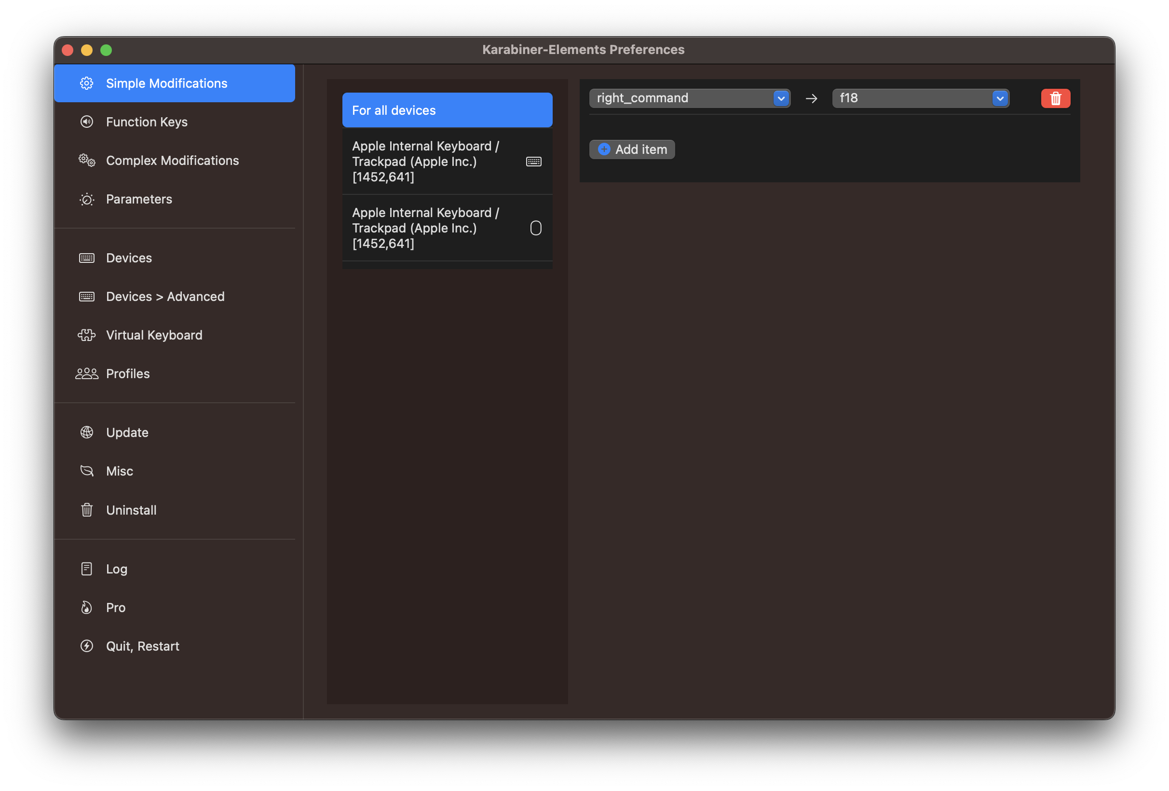Open the Log section
Image resolution: width=1169 pixels, height=791 pixels.
pyautogui.click(x=116, y=569)
